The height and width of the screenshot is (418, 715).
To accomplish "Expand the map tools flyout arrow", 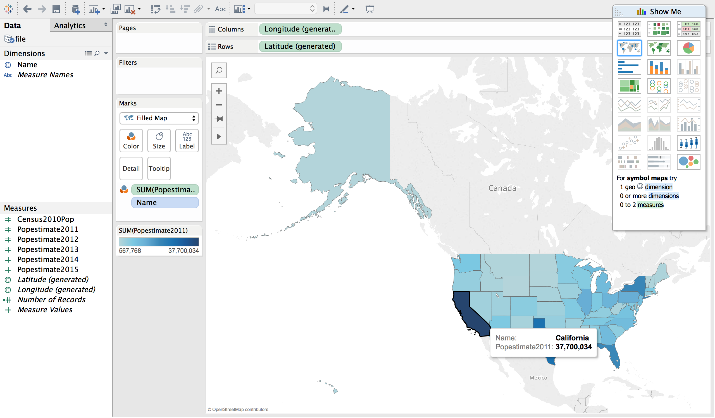I will (x=219, y=137).
